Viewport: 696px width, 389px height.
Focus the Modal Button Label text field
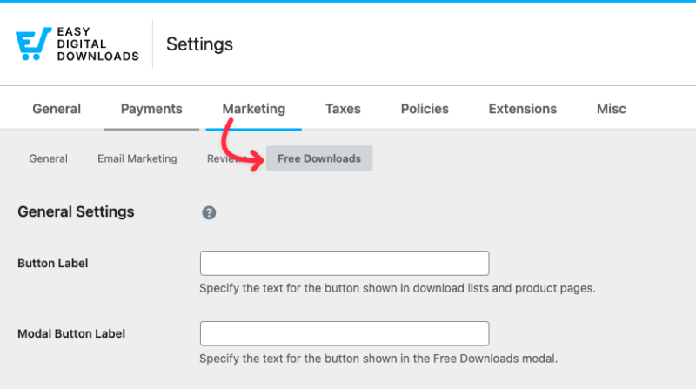(x=345, y=333)
